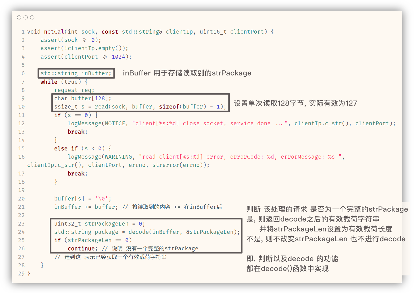Click 'char buffer[128];' on line 9
The height and width of the screenshot is (293, 414).
pos(83,98)
